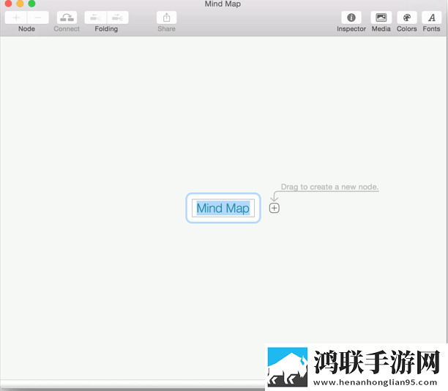Open the Media browser
Viewport: 448px width, 391px height.
point(381,18)
